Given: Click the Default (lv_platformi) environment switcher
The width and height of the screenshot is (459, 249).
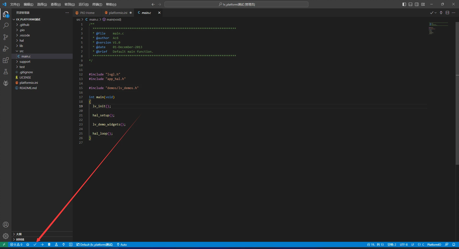Looking at the screenshot, I should [x=94, y=245].
